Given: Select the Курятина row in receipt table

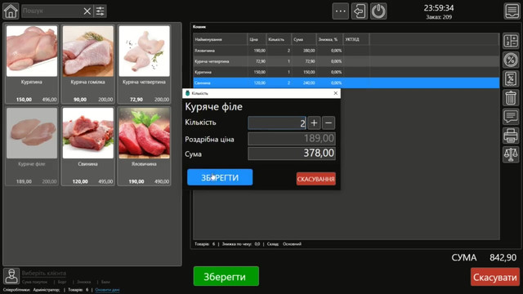Looking at the screenshot, I should [x=346, y=72].
